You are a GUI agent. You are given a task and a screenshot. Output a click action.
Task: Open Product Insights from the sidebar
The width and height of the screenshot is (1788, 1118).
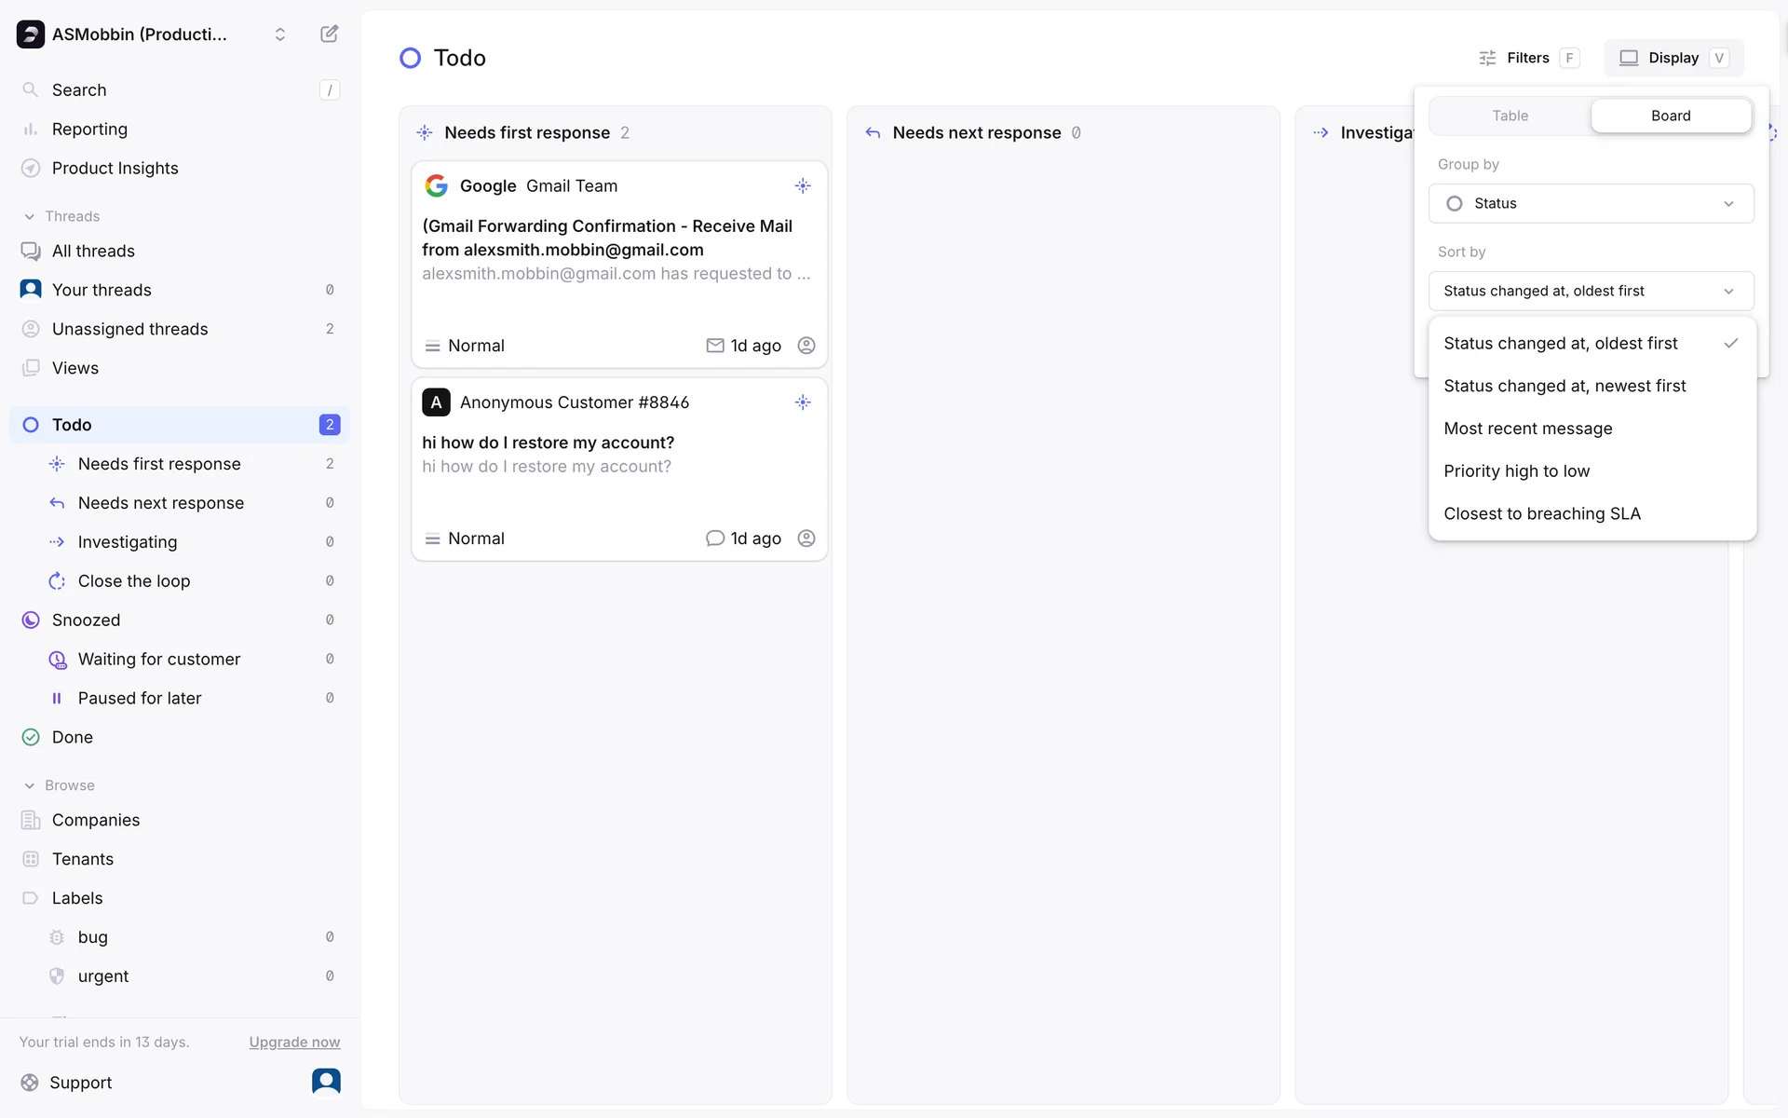point(115,169)
